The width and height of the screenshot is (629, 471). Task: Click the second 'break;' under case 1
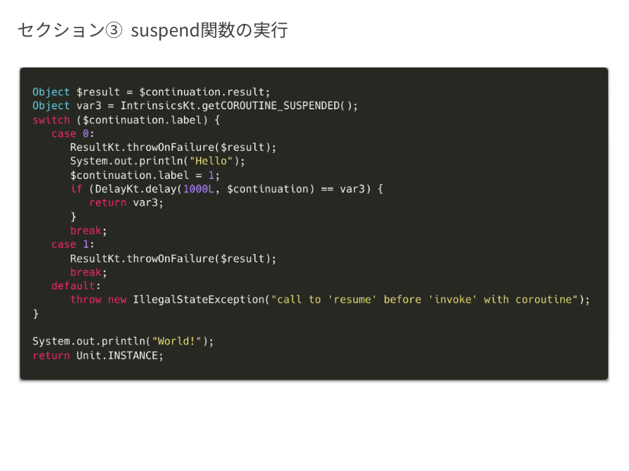[88, 272]
